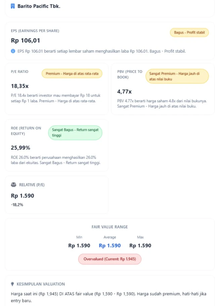Select the green 'Sangat Bagus' ROE badge

75,132
